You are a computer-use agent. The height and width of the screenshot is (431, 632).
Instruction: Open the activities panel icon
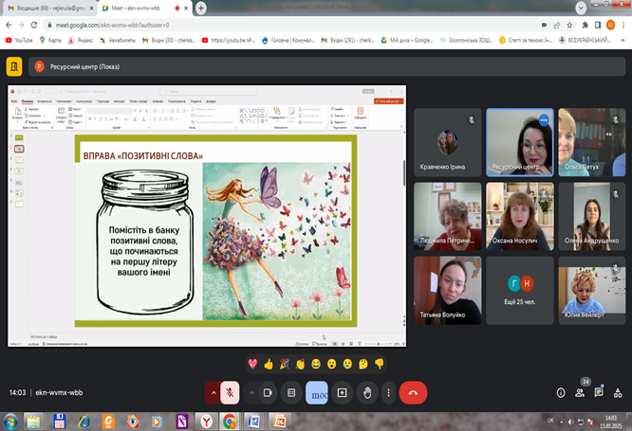point(618,393)
